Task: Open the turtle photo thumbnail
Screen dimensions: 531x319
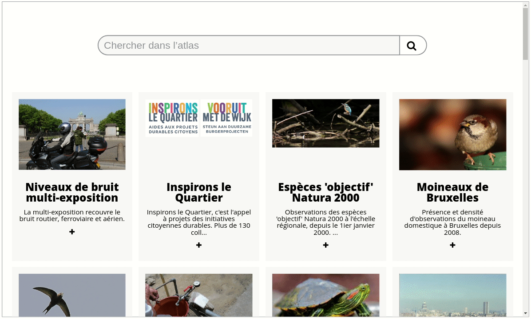Action: click(326, 295)
